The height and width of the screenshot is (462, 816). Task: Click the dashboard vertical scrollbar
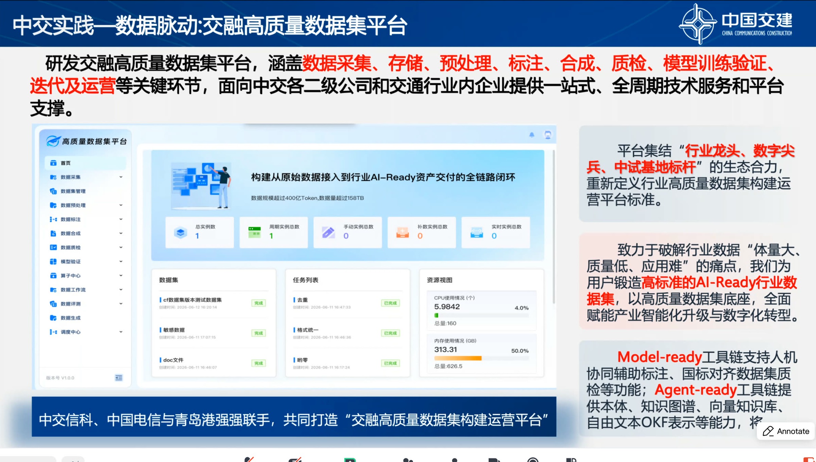pyautogui.click(x=554, y=227)
